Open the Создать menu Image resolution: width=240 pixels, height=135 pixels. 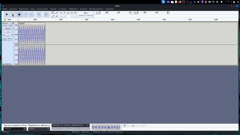[x=63, y=9]
